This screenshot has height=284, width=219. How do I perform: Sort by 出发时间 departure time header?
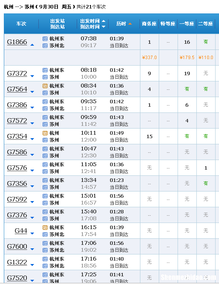coord(93,21)
